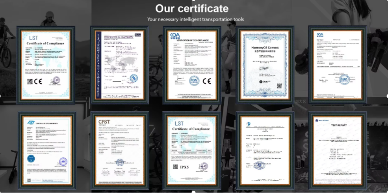The width and height of the screenshot is (388, 193).
Task: Click the "Our certificate" heading
Action: tap(191, 8)
